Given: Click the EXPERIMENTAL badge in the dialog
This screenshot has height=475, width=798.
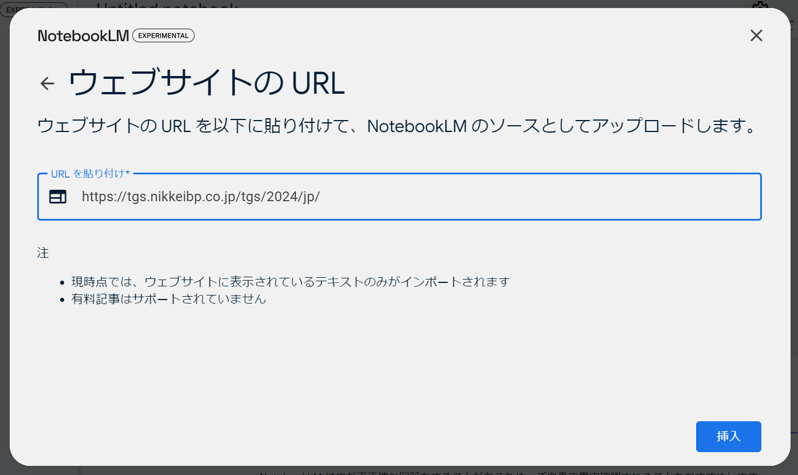Looking at the screenshot, I should 163,35.
